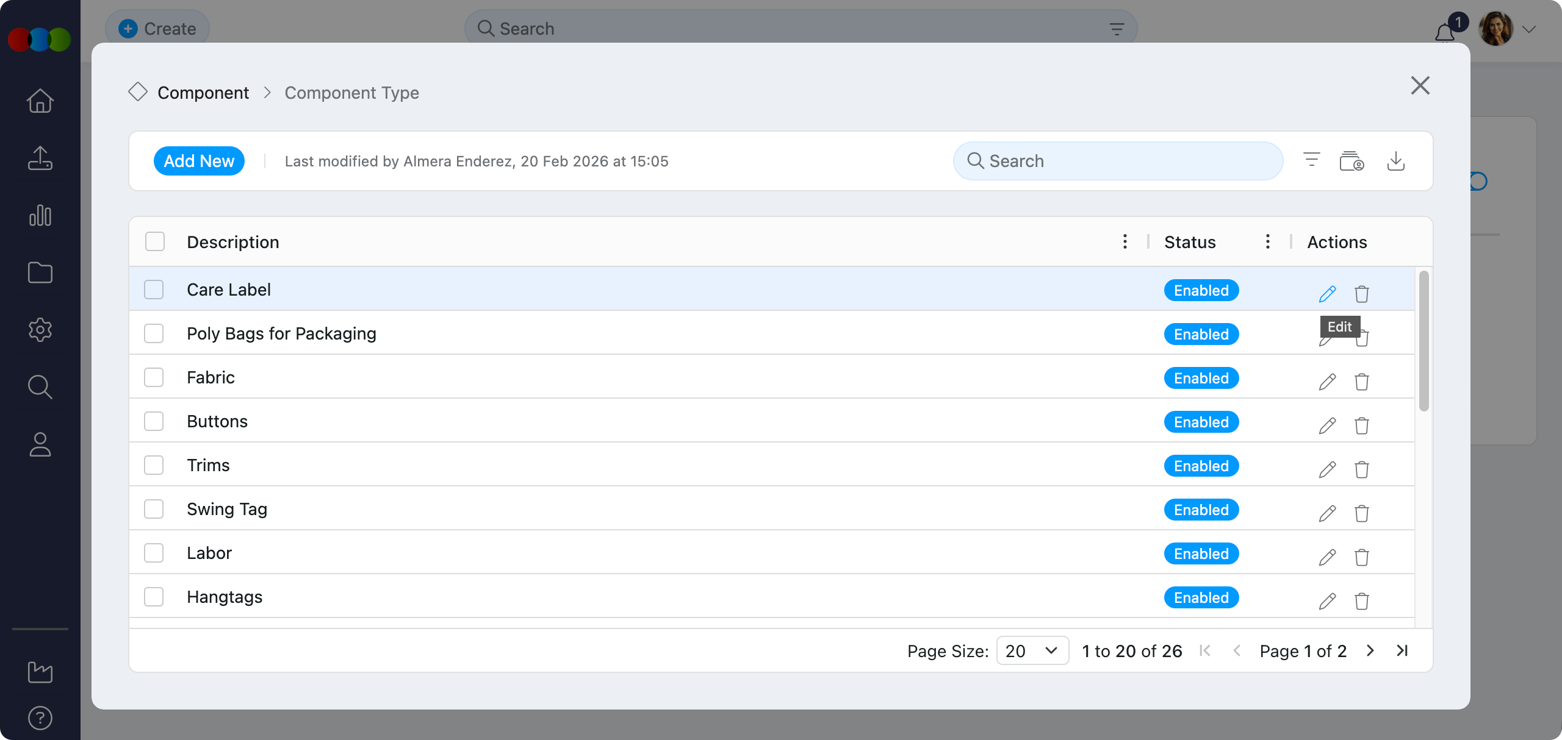Edit the Swing Tag row
Screen dimensions: 1562x740
1327,513
